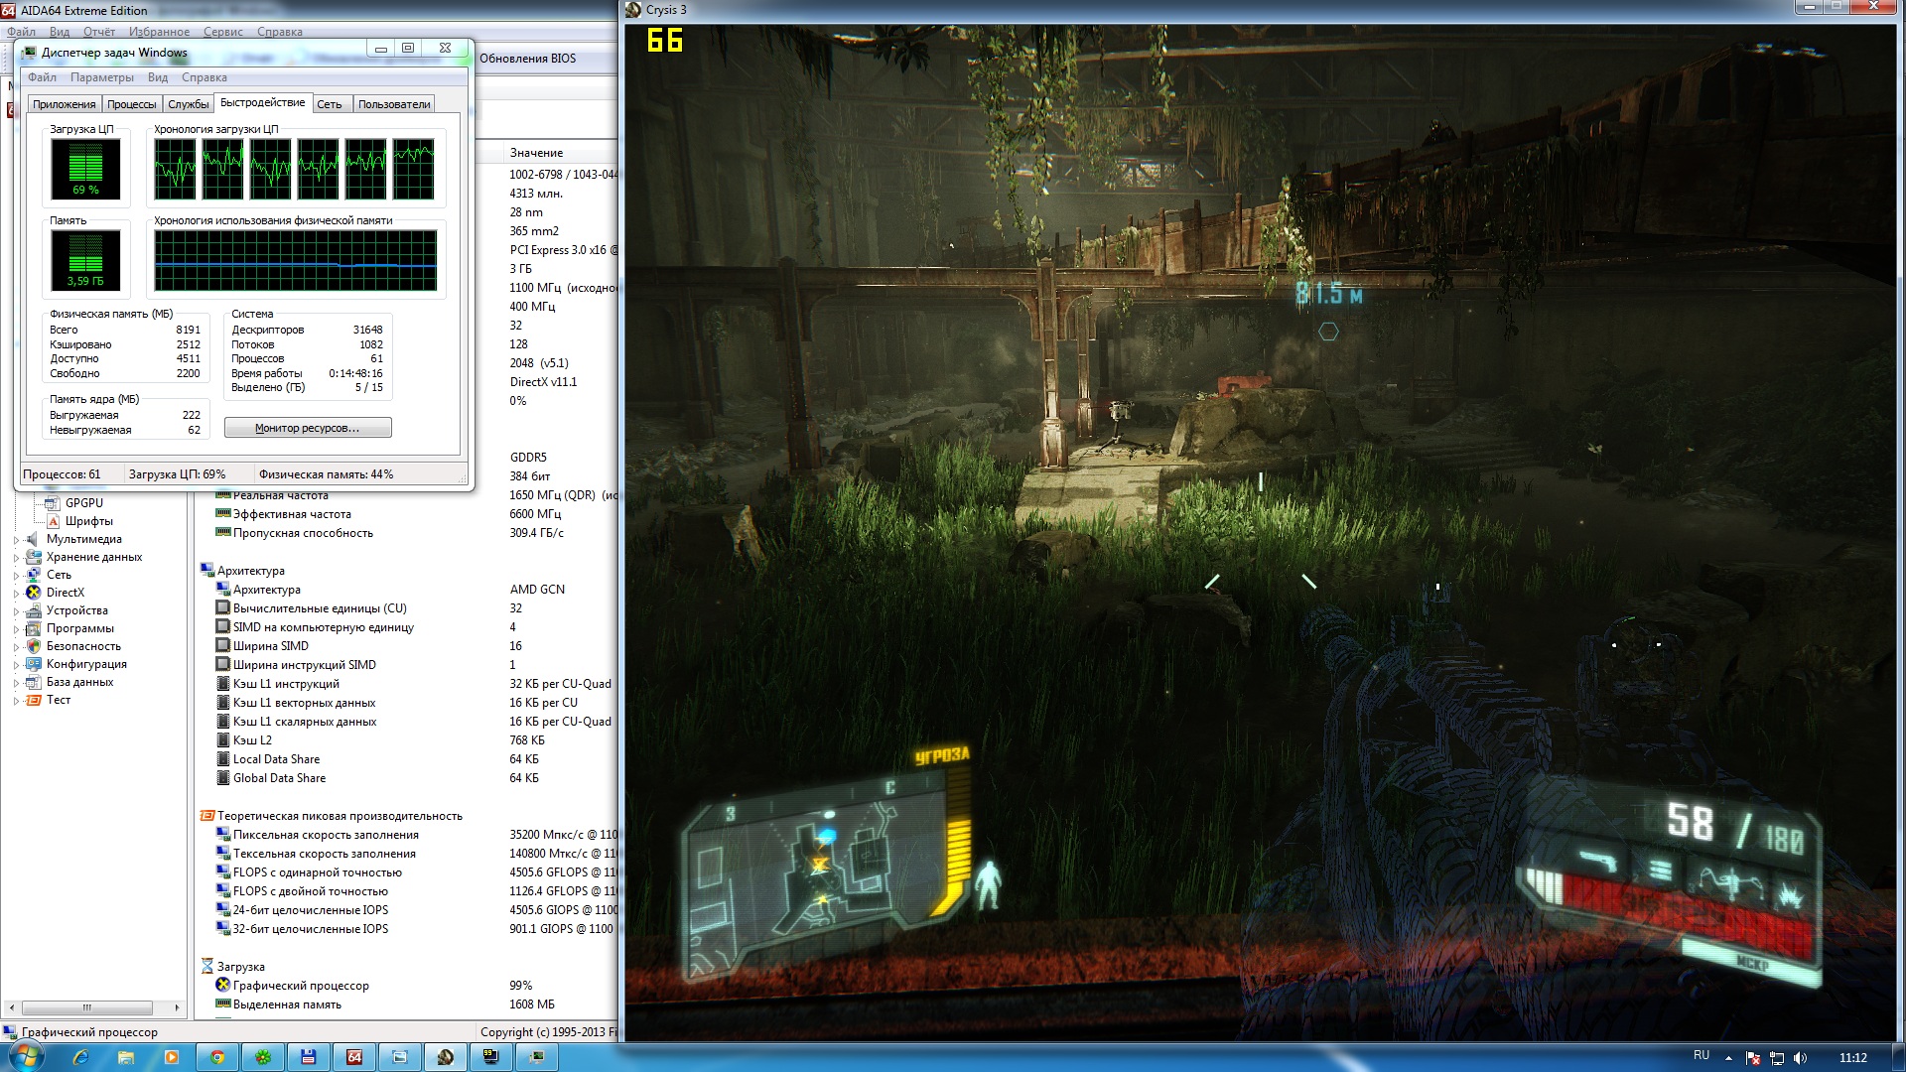Viewport: 1906px width, 1072px height.
Task: Click the ICQ flower taskbar icon
Action: point(263,1057)
